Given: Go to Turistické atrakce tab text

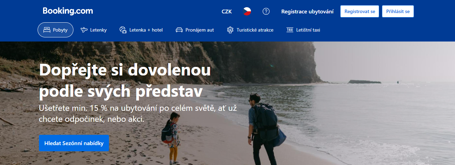Looking at the screenshot, I should (255, 30).
